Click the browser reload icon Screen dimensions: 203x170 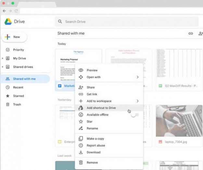point(16,11)
